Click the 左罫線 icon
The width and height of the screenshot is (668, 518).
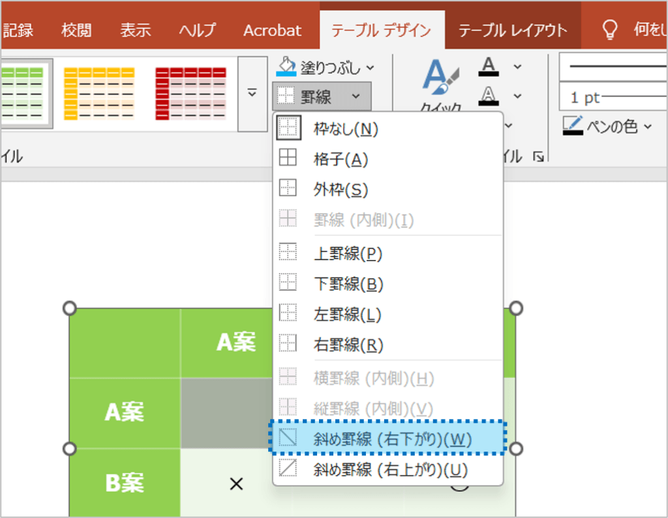288,312
